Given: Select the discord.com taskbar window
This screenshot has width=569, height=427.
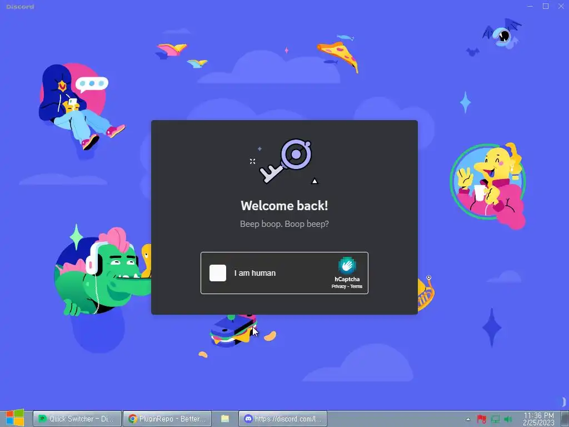Looking at the screenshot, I should click(283, 419).
